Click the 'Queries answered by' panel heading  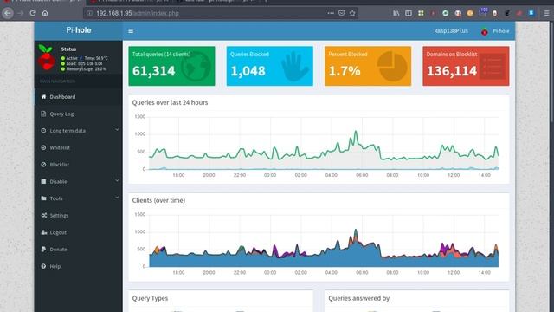click(359, 298)
